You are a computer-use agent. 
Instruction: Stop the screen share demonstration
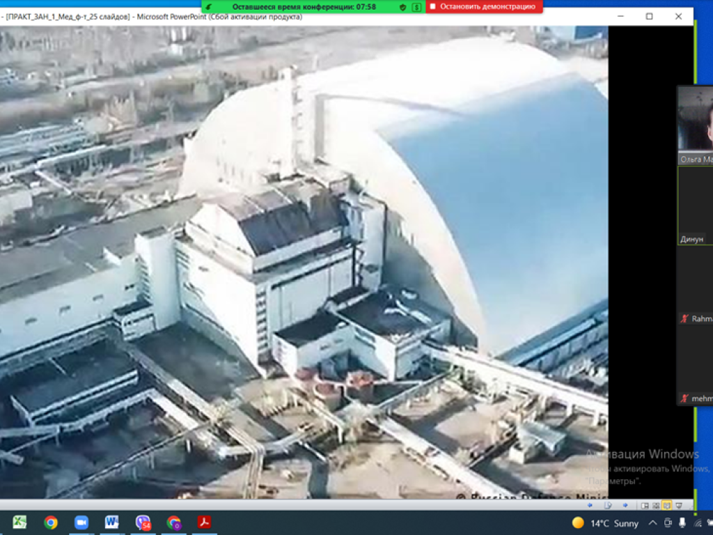484,6
